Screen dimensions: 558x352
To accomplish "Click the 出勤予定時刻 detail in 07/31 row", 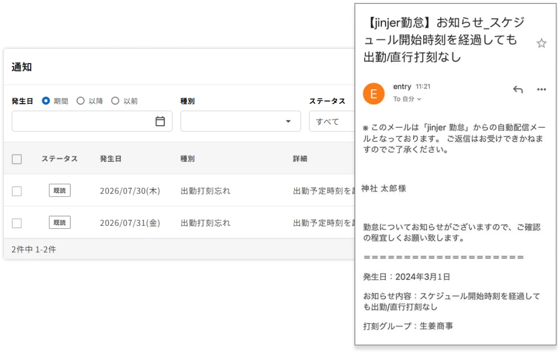I will tap(324, 223).
